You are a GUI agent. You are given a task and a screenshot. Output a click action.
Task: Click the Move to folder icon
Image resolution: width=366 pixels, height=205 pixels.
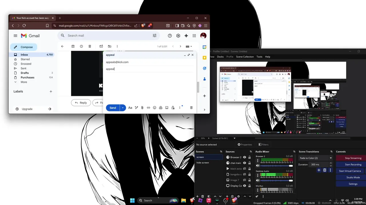tap(110, 46)
